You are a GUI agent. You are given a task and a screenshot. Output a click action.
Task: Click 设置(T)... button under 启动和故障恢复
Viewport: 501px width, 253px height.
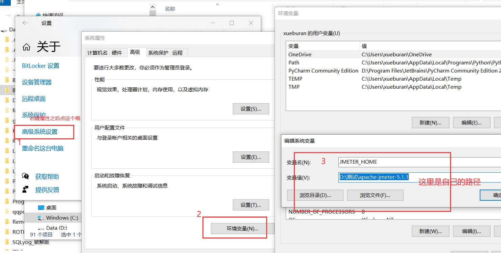[251, 205]
